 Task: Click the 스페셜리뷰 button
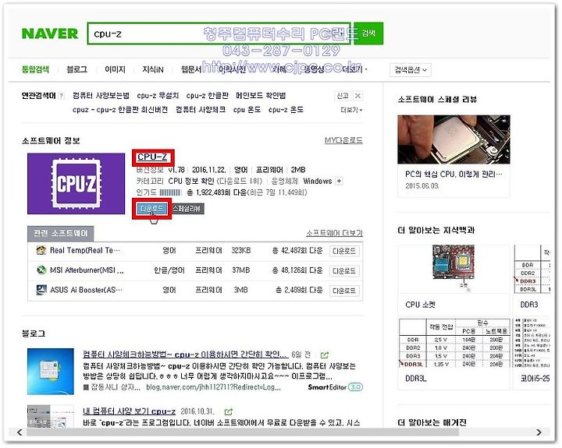tap(186, 209)
